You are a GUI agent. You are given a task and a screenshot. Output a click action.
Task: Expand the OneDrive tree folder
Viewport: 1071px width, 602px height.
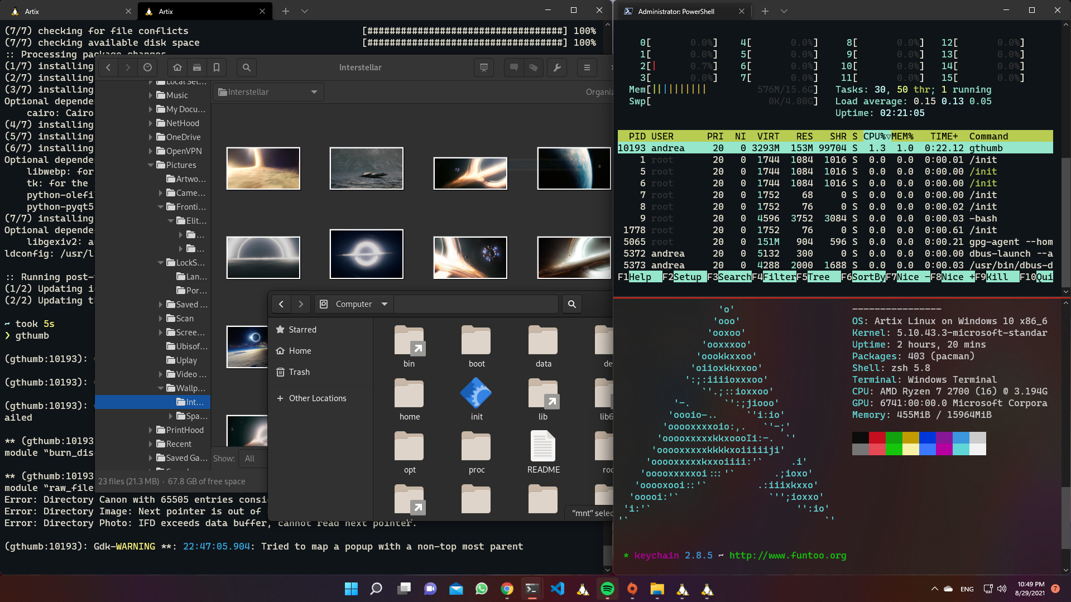tap(151, 137)
